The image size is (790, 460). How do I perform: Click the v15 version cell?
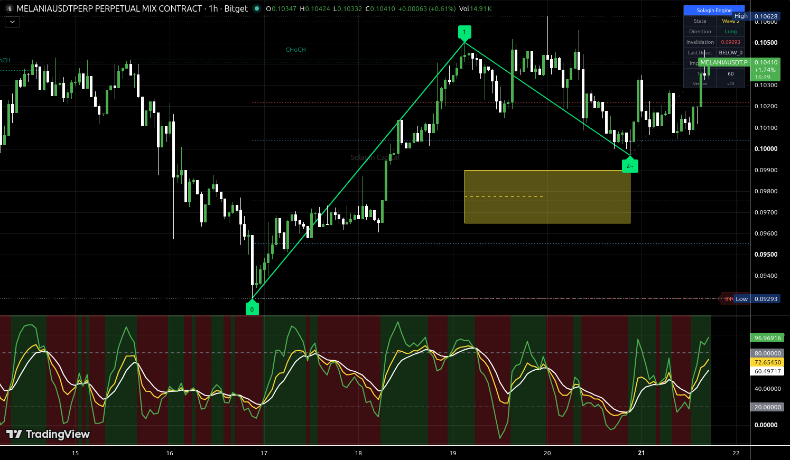point(731,84)
